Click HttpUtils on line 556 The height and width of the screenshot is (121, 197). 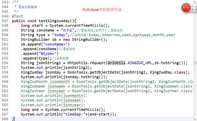pos(78,63)
